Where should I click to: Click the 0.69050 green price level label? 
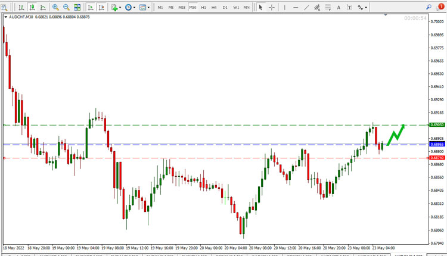(x=437, y=125)
